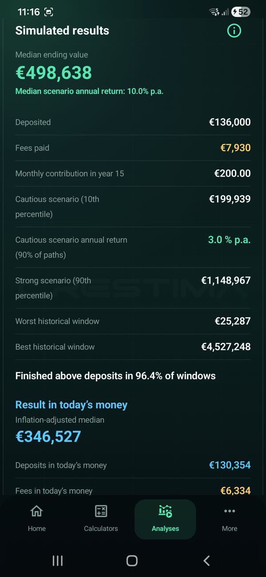Screen dimensions: 266x577
Task: Tap the Android home button
Action: tap(132, 561)
